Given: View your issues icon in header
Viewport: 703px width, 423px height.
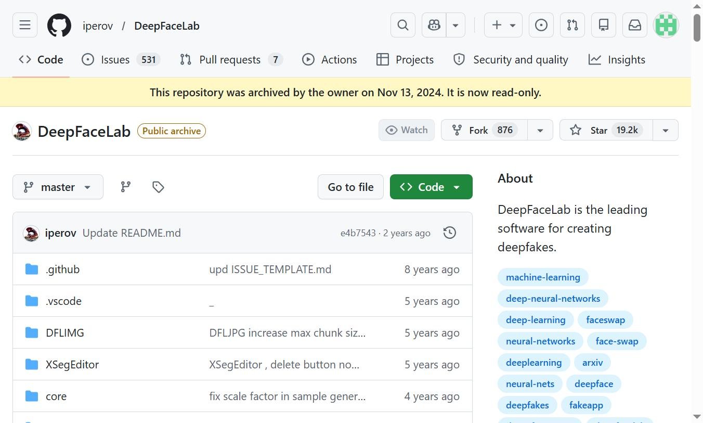Looking at the screenshot, I should (541, 25).
